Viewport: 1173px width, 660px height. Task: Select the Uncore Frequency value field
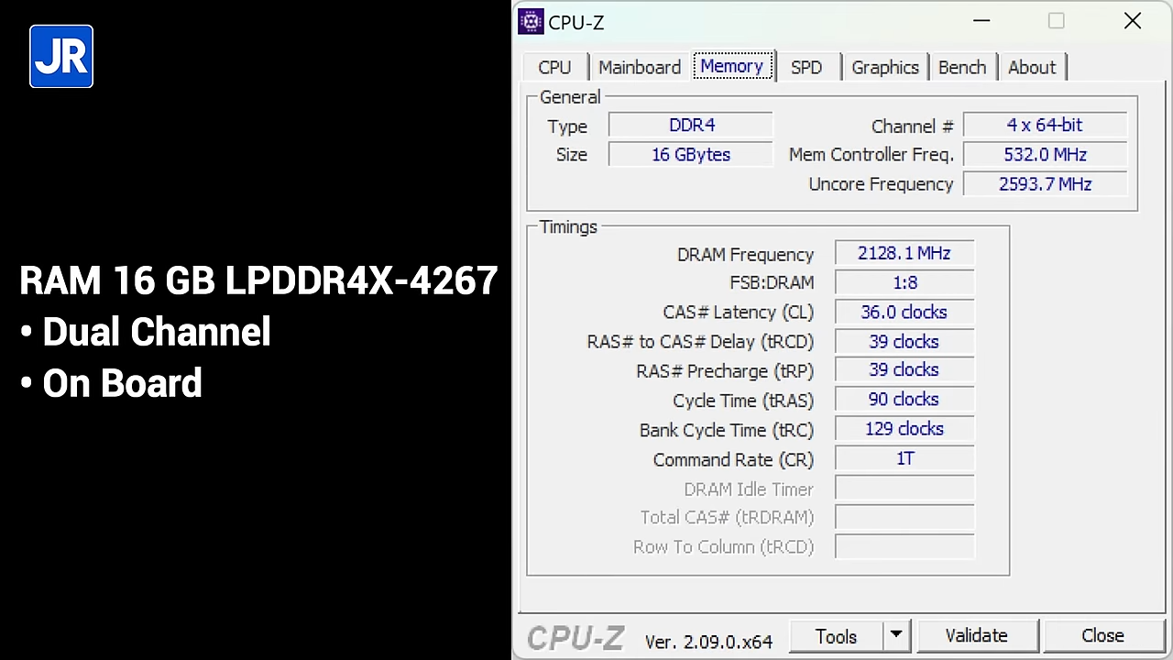[x=1045, y=184]
